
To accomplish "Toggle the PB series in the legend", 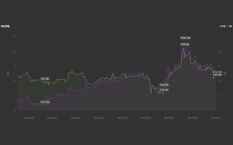I will tap(223, 26).
